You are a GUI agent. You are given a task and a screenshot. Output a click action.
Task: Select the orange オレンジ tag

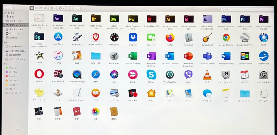coord(13,80)
